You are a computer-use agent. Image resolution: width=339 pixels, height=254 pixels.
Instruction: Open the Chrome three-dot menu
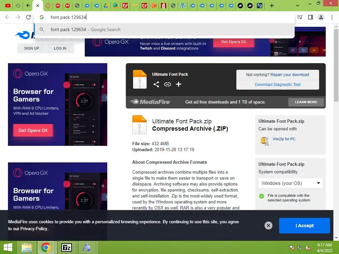click(332, 17)
